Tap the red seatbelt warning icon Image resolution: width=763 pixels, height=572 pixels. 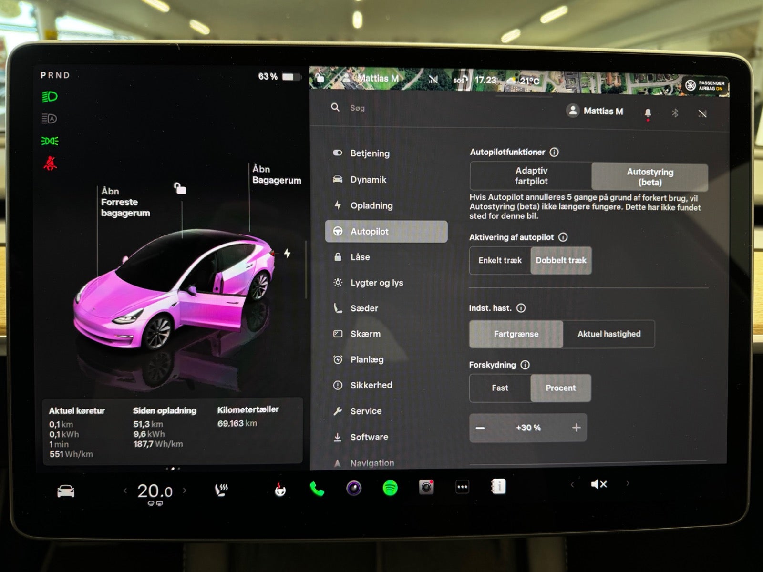tap(50, 163)
